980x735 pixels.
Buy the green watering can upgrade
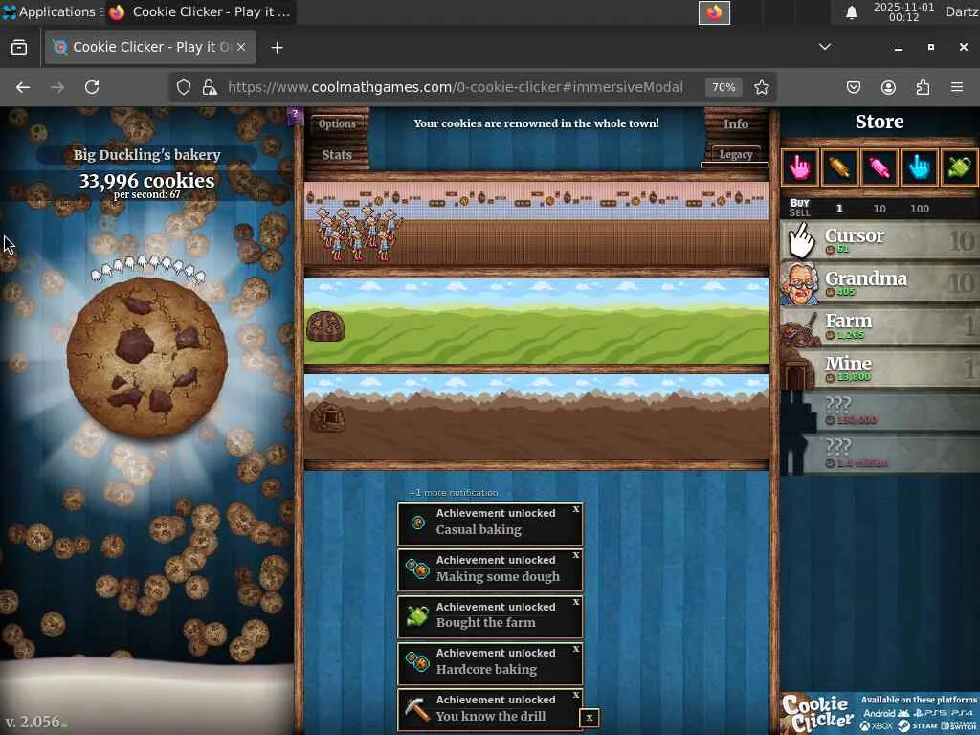pyautogui.click(x=959, y=167)
